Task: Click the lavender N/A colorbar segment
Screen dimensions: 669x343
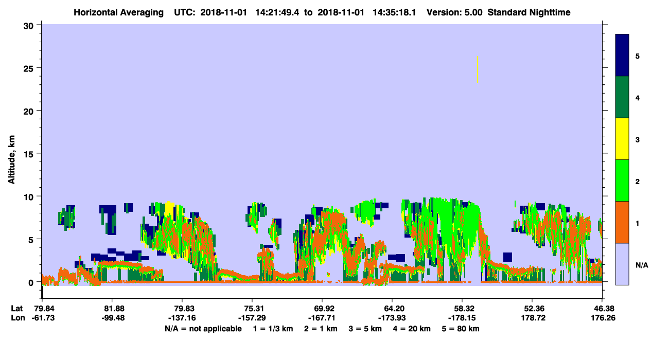Action: tap(622, 264)
